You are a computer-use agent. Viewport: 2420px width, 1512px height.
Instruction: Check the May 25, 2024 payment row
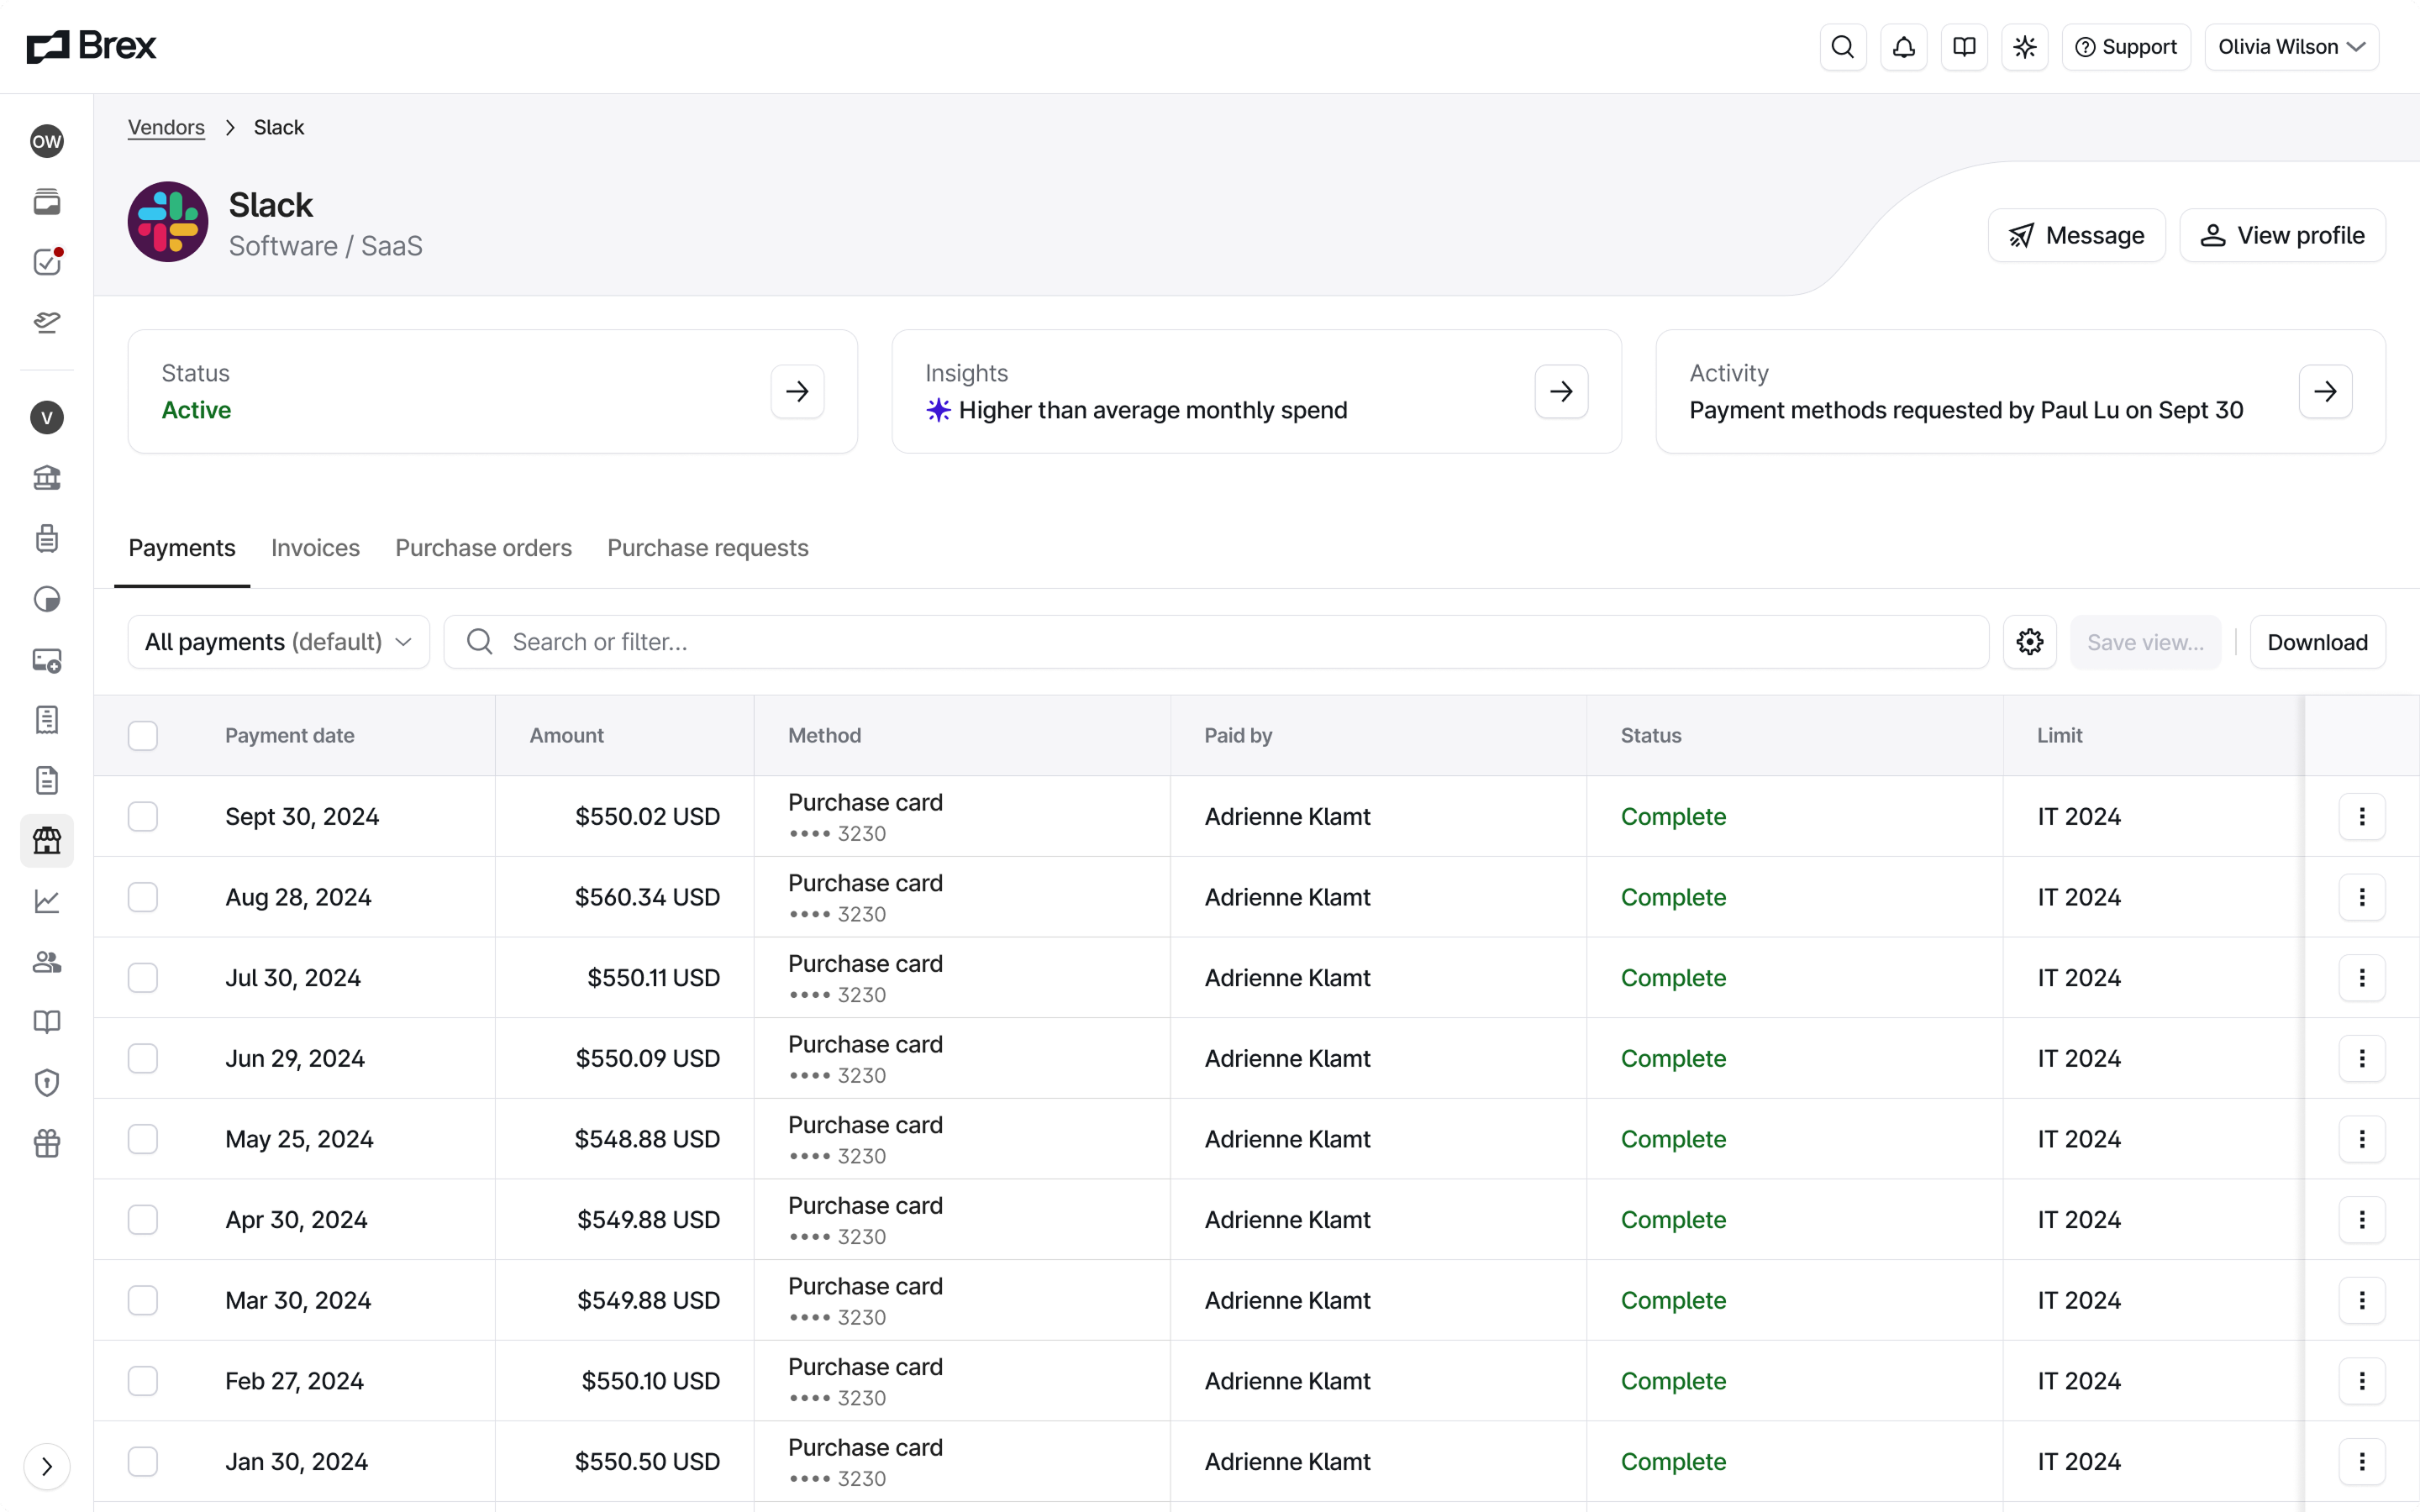pos(143,1139)
